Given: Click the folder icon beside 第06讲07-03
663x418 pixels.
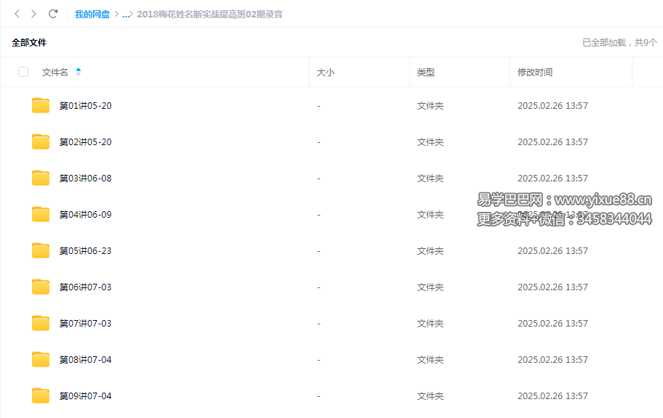Looking at the screenshot, I should pos(40,287).
